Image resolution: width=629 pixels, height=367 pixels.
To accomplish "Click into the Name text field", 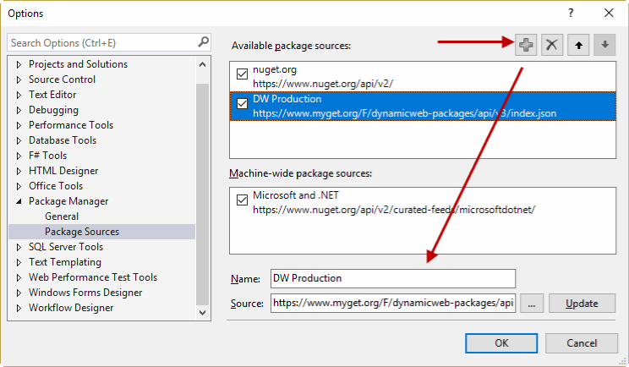I will pos(392,278).
